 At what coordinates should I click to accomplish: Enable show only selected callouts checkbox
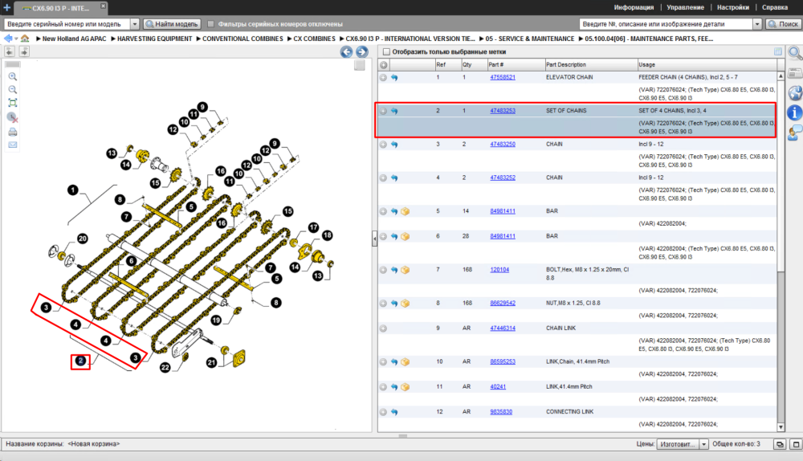point(387,51)
